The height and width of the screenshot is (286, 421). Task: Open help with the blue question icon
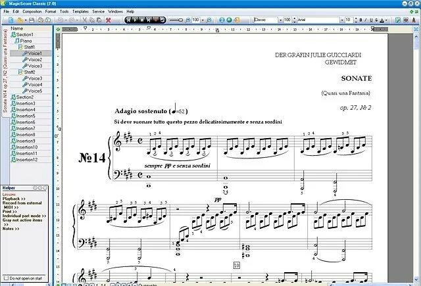click(x=222, y=20)
